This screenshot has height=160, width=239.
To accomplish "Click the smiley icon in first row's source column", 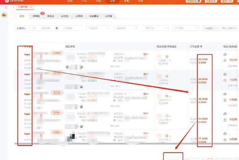I will (x=167, y=56).
